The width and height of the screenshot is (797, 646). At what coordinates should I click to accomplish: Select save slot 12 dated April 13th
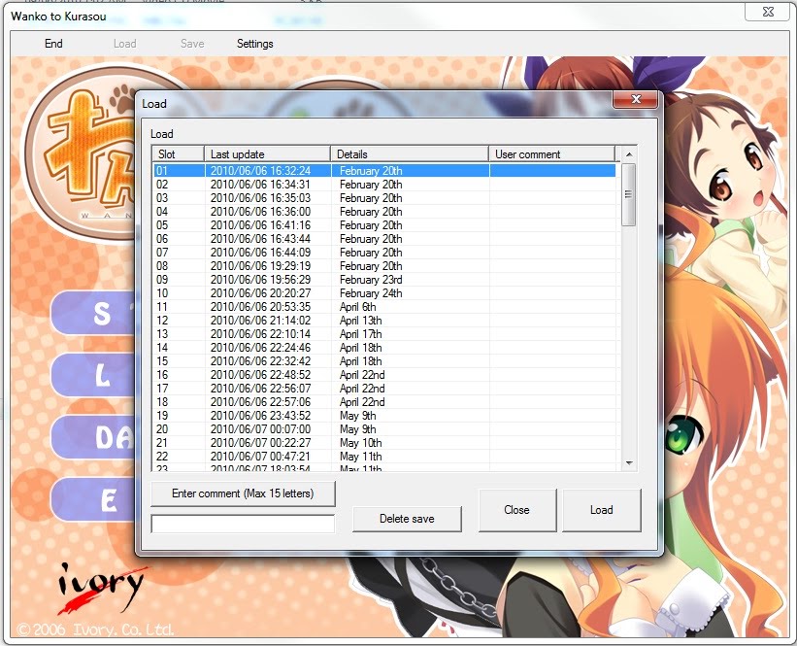(x=384, y=321)
